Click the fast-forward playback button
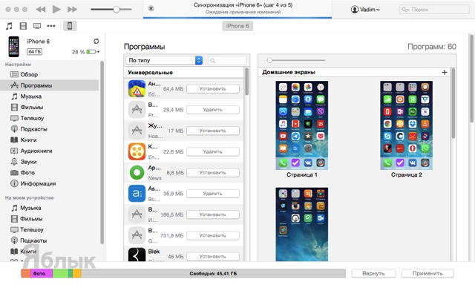 coord(72,10)
